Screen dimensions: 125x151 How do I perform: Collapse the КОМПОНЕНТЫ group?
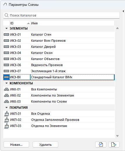6,83
